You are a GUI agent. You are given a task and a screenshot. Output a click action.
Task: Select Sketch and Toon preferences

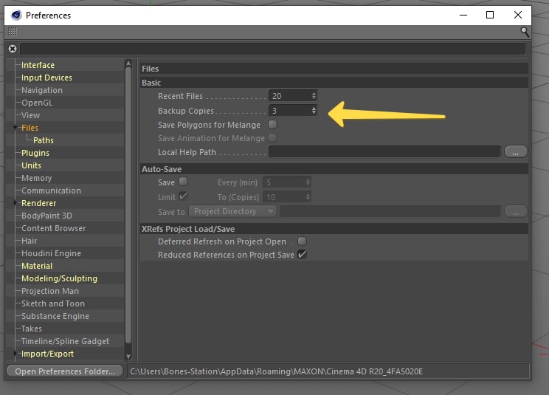[53, 303]
